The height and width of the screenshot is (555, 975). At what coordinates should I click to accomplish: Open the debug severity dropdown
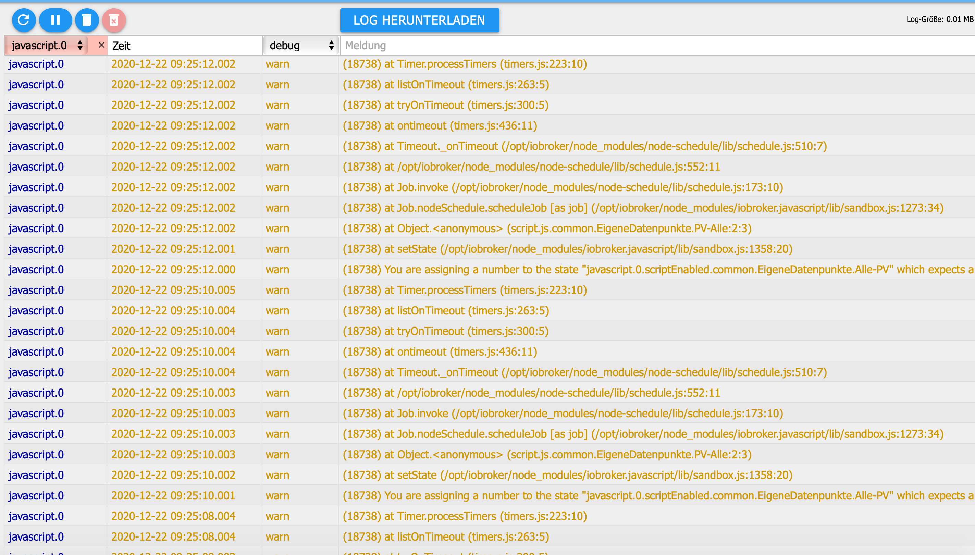coord(301,45)
